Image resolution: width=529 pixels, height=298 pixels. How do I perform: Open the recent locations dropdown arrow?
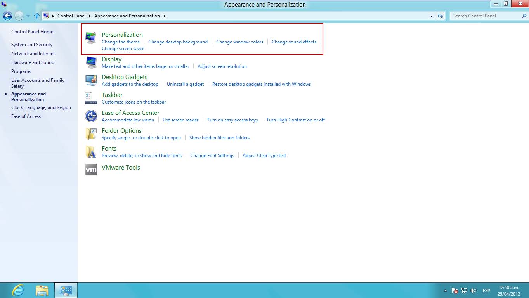click(x=28, y=16)
